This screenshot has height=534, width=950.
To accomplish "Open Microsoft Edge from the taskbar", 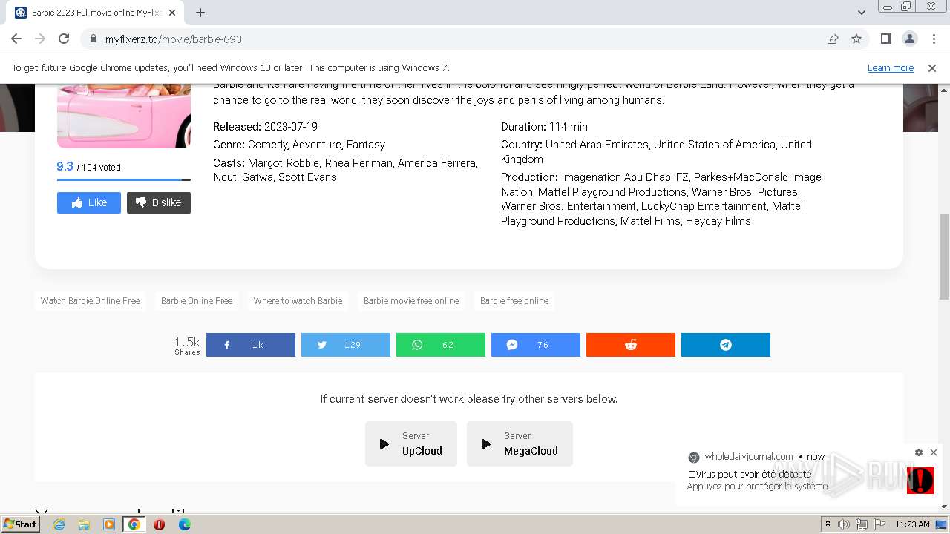I will [185, 524].
